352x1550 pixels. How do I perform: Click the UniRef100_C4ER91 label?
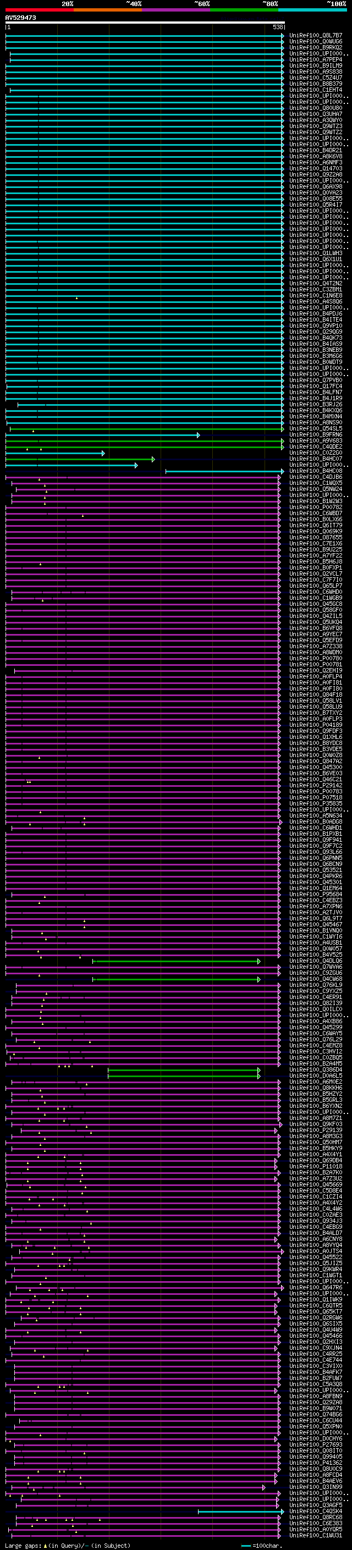pos(316,997)
